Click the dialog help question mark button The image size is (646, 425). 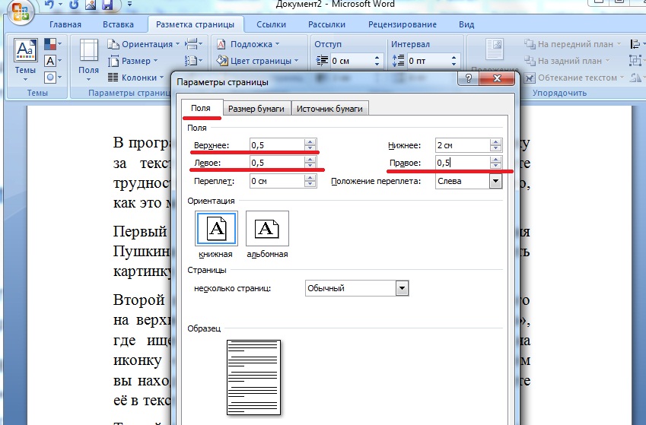468,78
